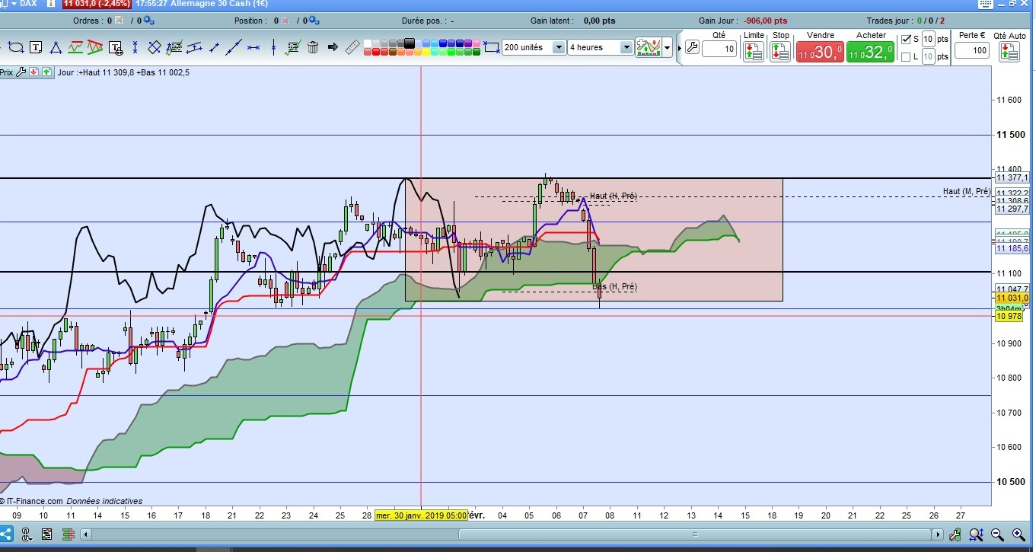The image size is (1036, 552).
Task: Open the 4 heures timeframe dropdown
Action: 601,47
